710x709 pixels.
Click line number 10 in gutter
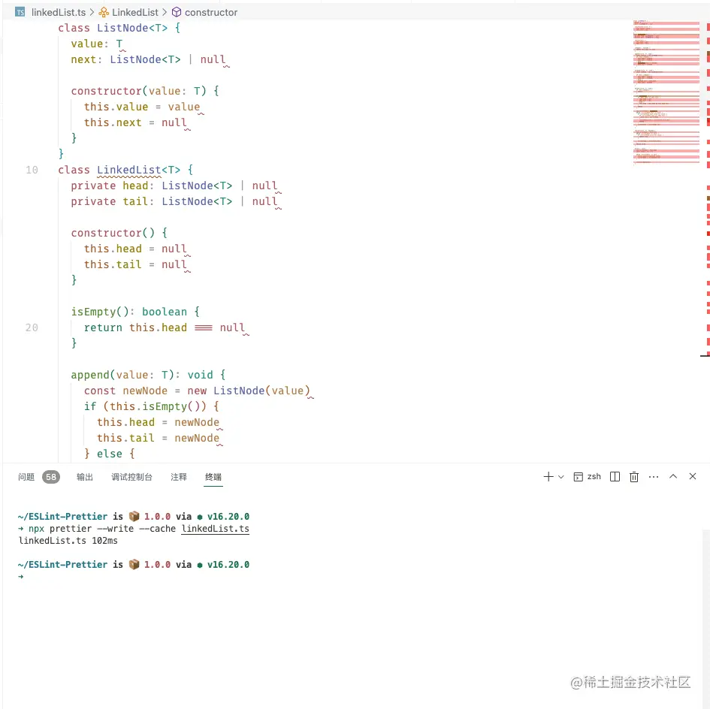[32, 170]
